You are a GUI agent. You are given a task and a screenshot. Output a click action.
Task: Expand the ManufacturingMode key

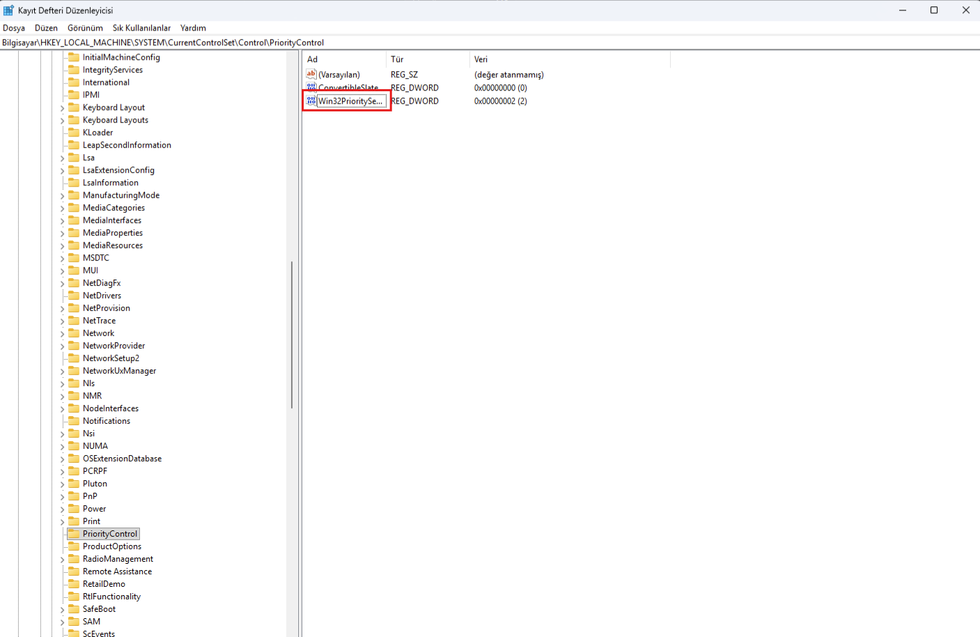point(62,196)
